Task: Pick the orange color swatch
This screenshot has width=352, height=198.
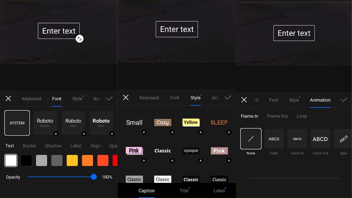Action: coord(88,160)
